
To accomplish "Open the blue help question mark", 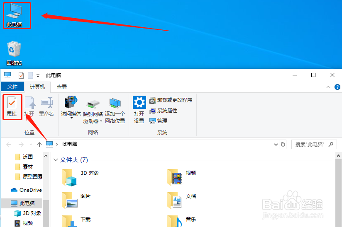I will pos(337,87).
